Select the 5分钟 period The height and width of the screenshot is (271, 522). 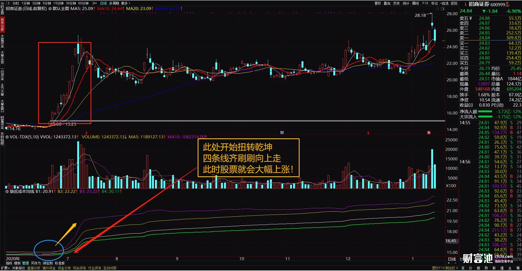pyautogui.click(x=47, y=3)
